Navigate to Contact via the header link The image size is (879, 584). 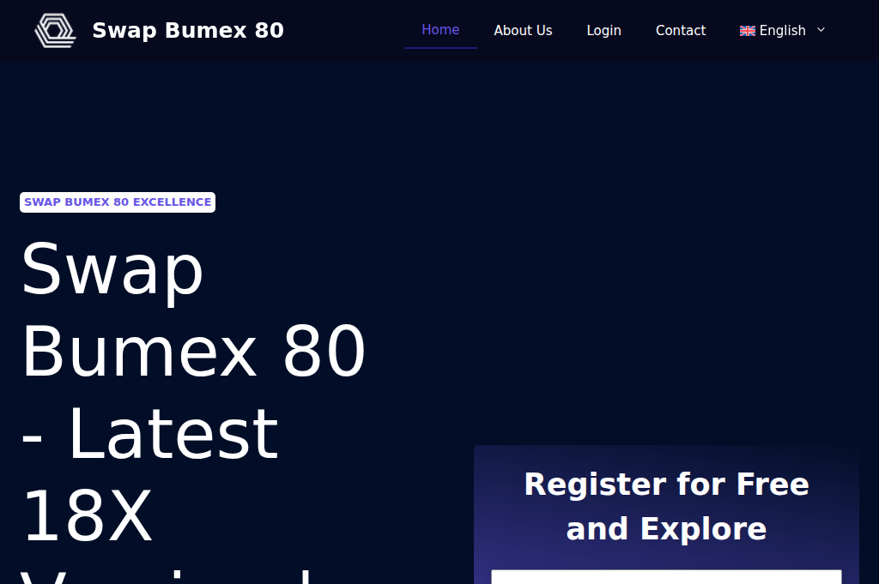[x=681, y=30]
